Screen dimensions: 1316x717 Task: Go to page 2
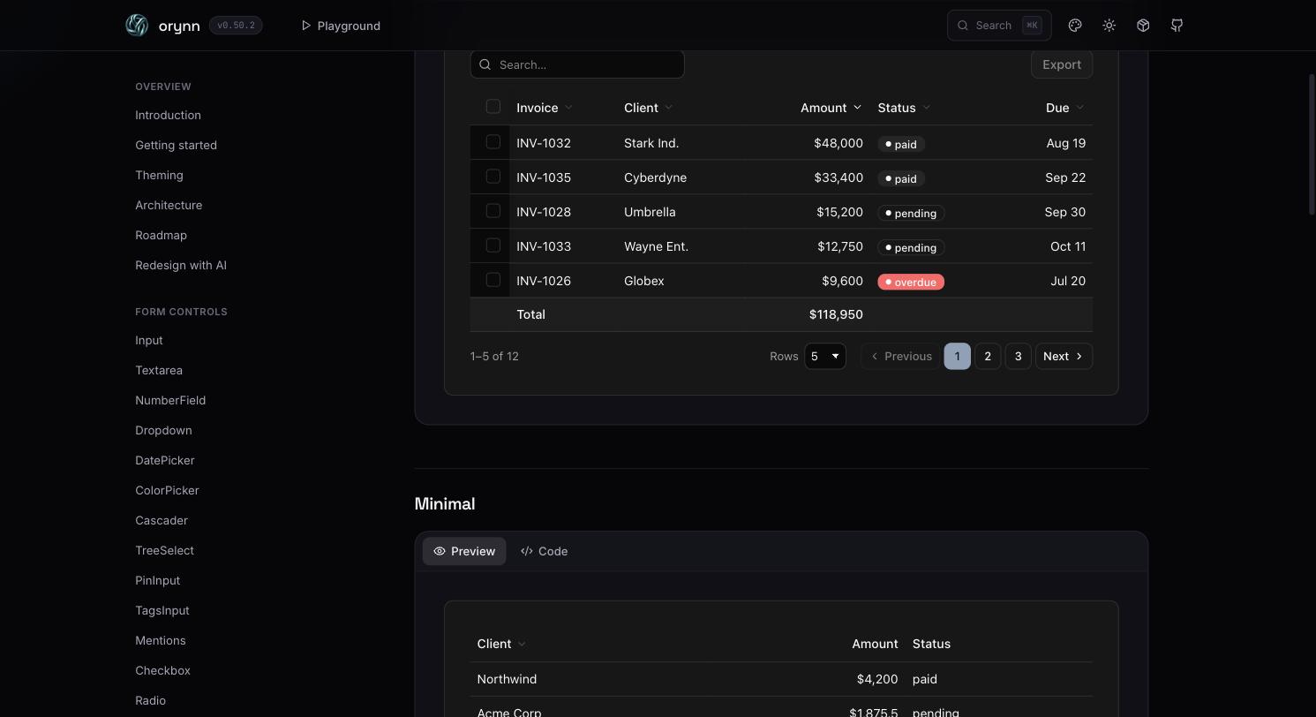pos(988,356)
